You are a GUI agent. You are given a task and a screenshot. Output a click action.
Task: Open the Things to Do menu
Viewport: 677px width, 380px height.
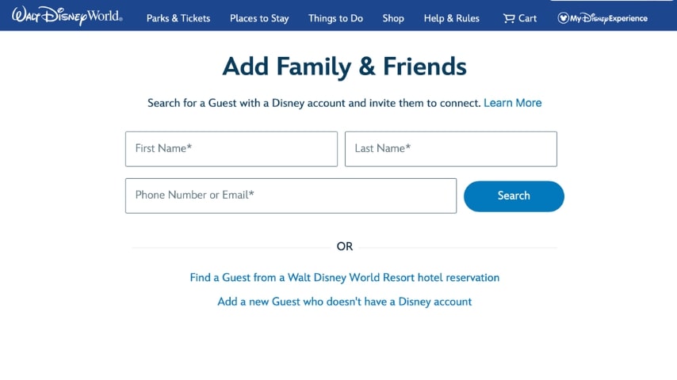coord(335,18)
